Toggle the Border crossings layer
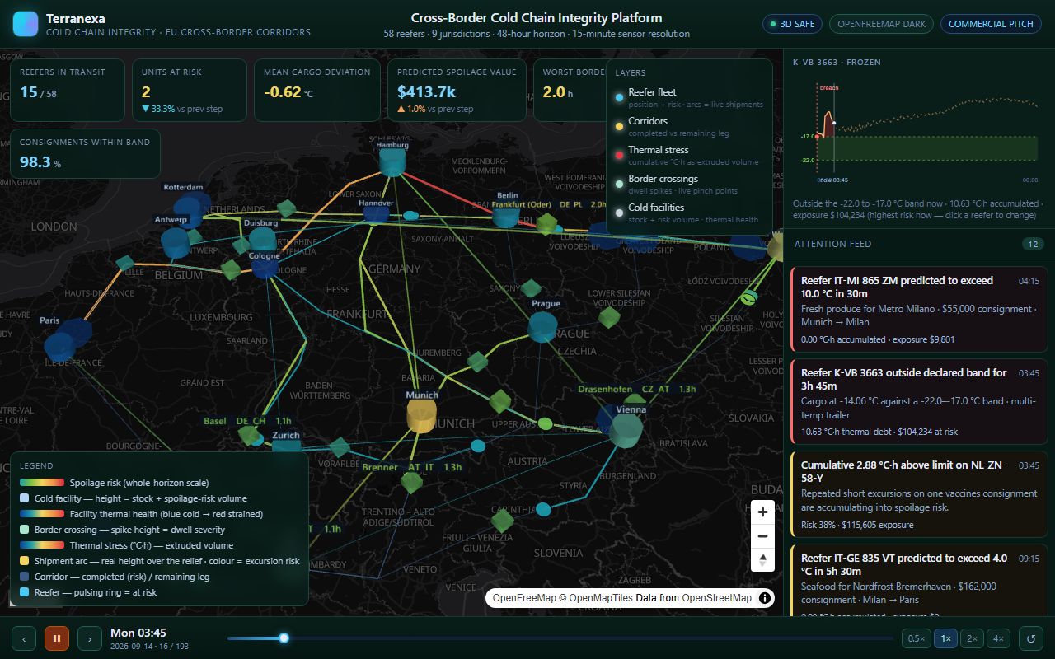Screen dimensions: 1055x659 (x=689, y=185)
